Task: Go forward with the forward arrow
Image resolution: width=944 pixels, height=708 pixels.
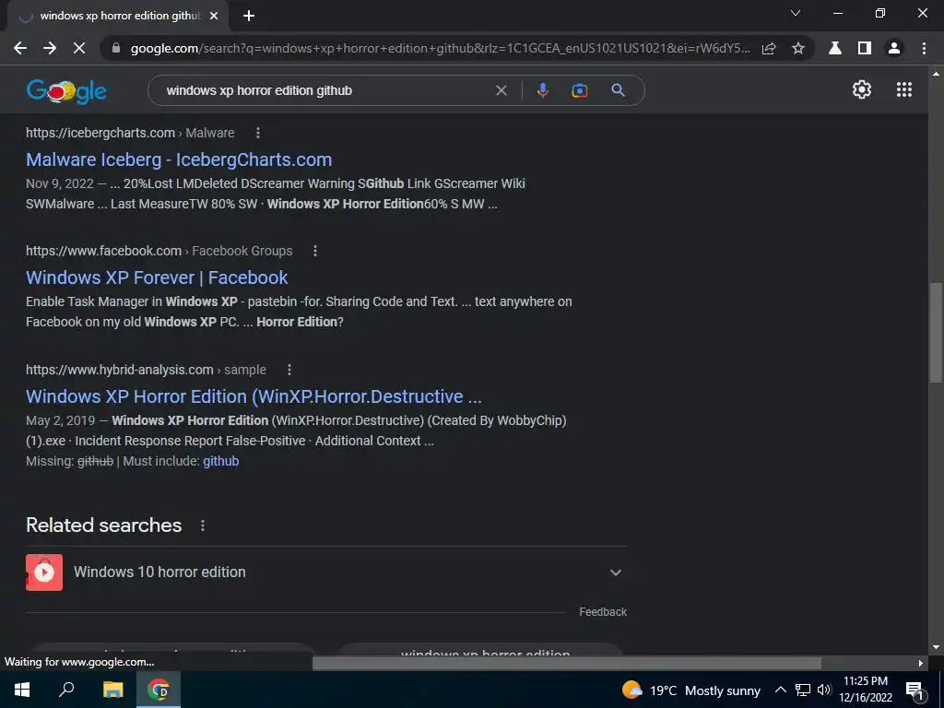Action: point(50,48)
